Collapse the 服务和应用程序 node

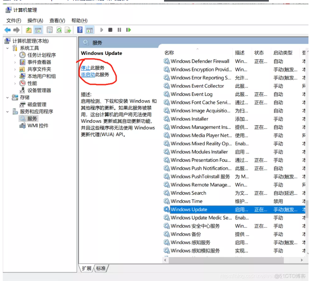tap(7, 111)
